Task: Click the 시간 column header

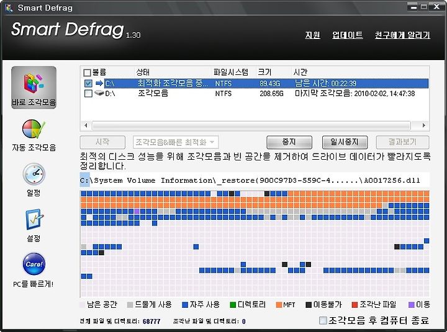Action: point(300,72)
